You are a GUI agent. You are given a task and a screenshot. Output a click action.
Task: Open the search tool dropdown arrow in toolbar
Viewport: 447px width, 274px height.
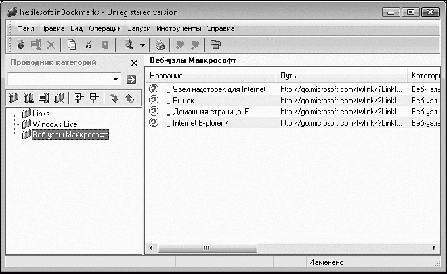(x=142, y=45)
